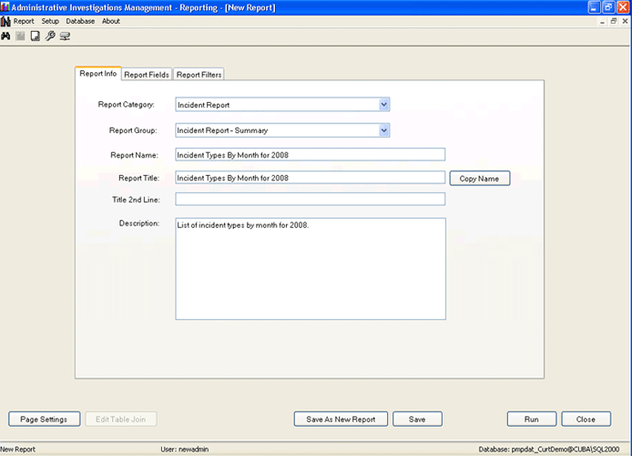Open Page Settings
Image resolution: width=632 pixels, height=456 pixels.
coord(44,420)
